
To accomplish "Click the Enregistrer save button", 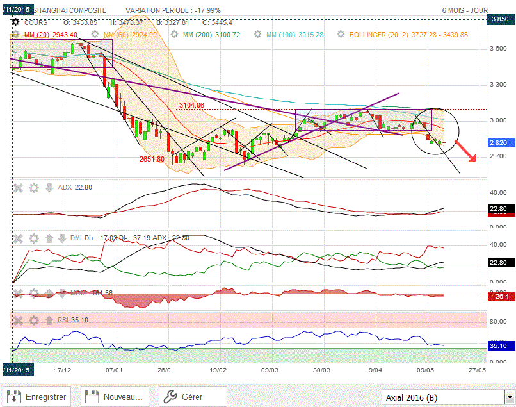I will [x=37, y=397].
